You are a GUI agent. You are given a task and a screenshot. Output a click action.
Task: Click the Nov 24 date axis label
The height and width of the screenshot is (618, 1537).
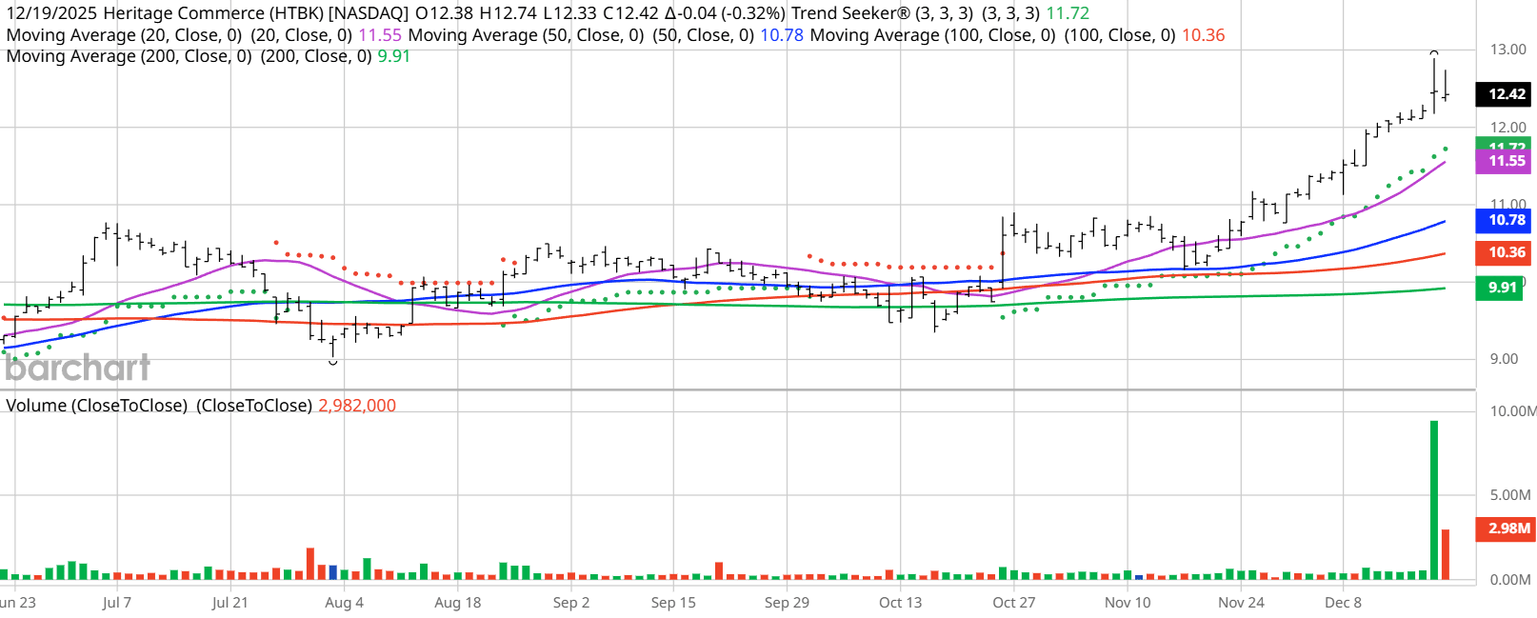pyautogui.click(x=1241, y=603)
